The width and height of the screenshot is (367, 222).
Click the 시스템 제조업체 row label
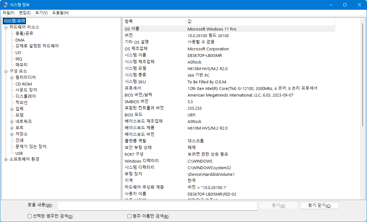click(139, 62)
